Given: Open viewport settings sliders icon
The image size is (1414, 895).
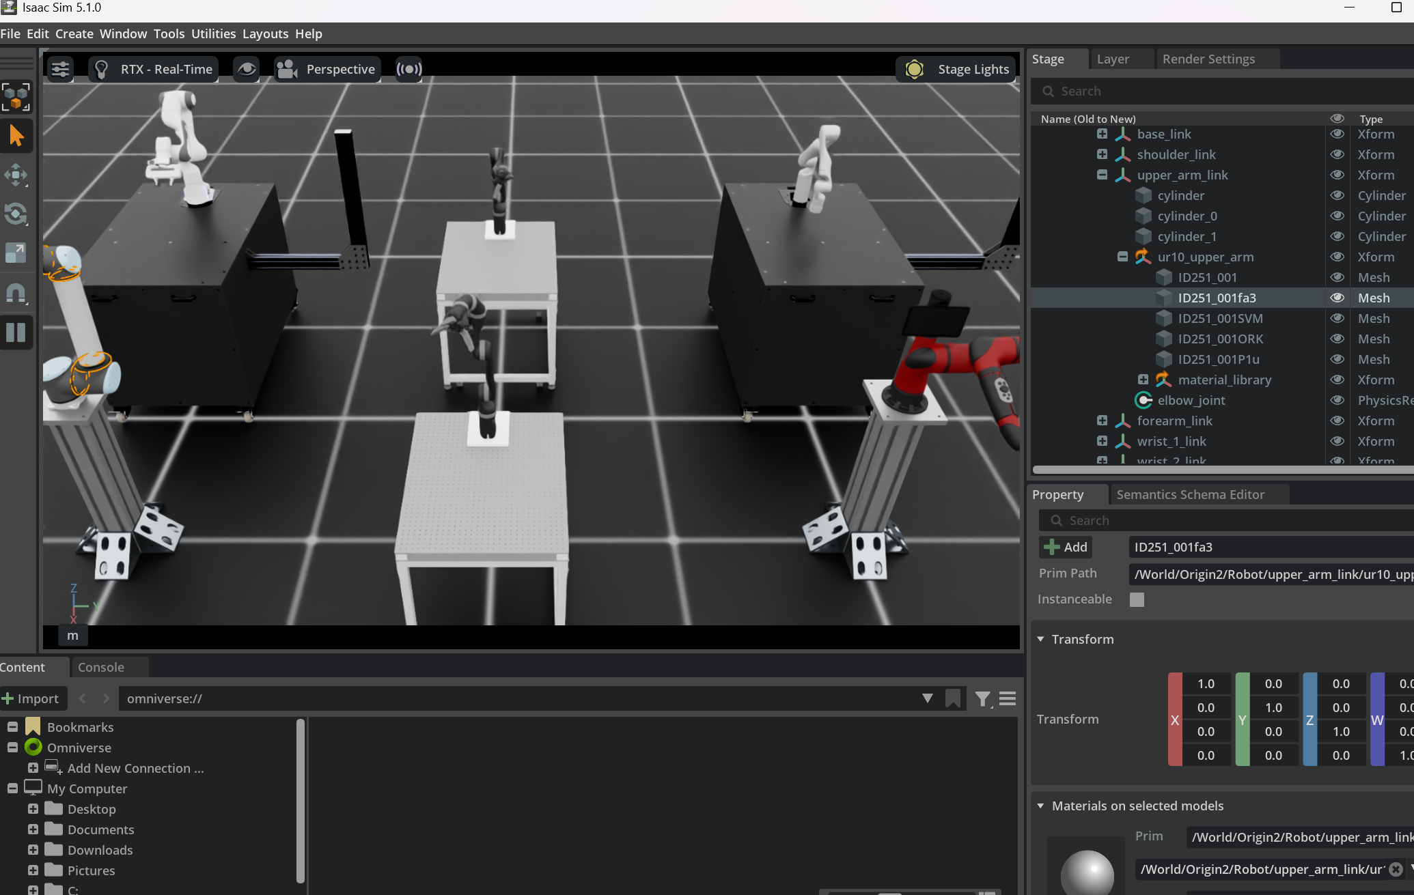Looking at the screenshot, I should (60, 69).
